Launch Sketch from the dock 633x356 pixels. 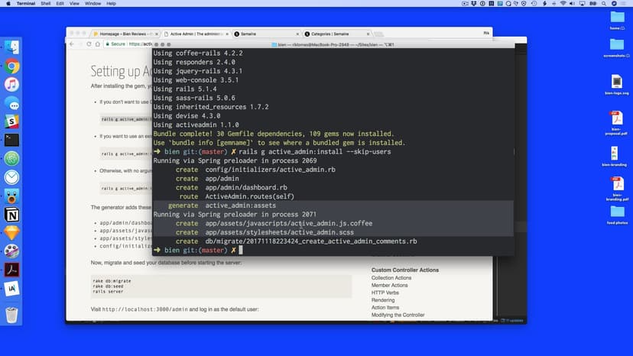tap(12, 232)
